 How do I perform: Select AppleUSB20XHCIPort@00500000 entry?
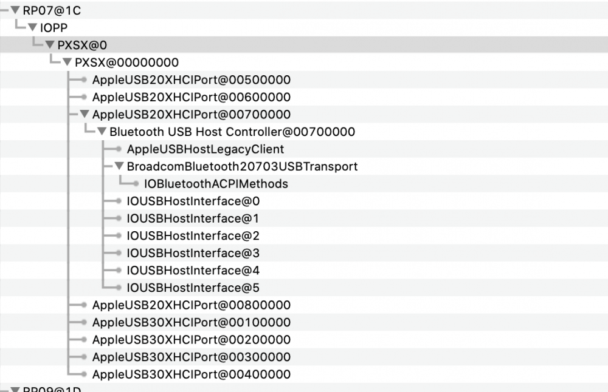[191, 79]
